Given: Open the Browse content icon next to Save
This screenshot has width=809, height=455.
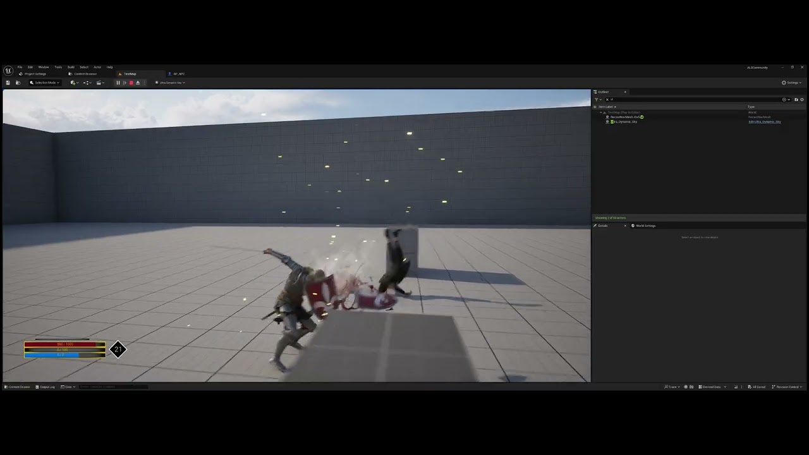Looking at the screenshot, I should [18, 83].
